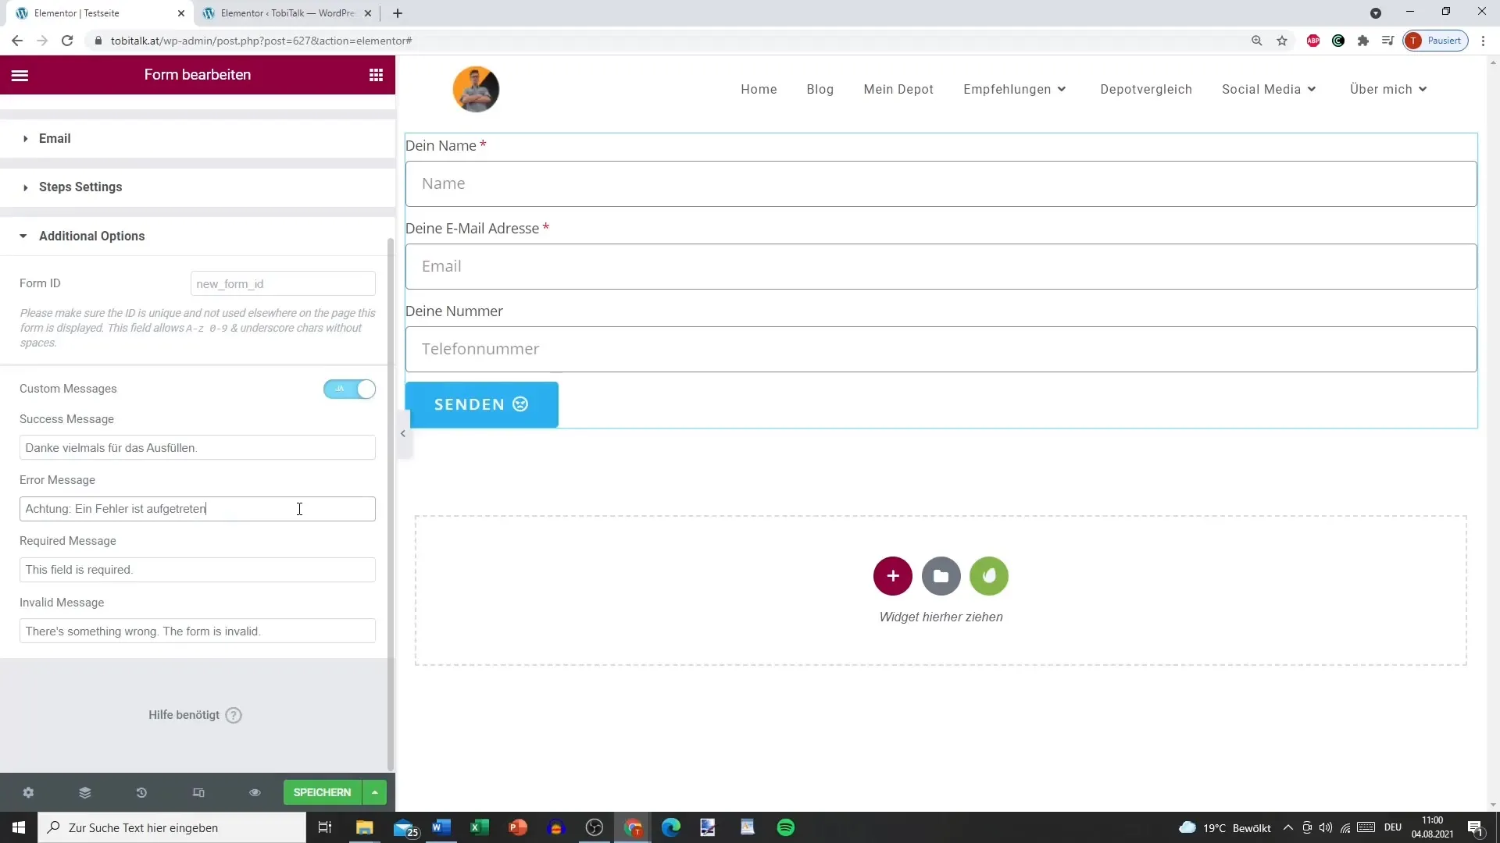Click the navigator/layers panel icon
Image resolution: width=1500 pixels, height=843 pixels.
(84, 791)
